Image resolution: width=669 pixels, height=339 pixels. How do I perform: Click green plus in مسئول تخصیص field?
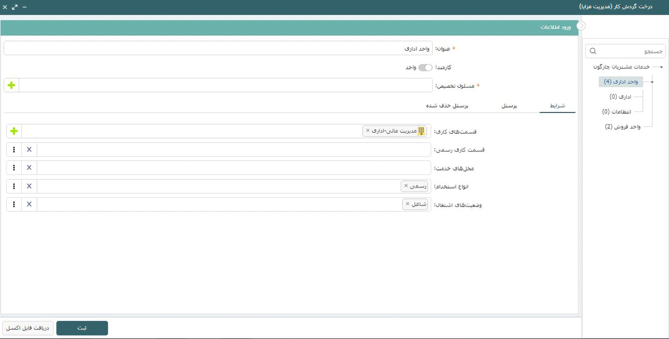click(11, 85)
